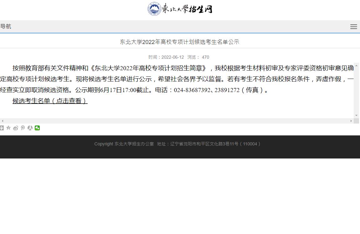Click the 导航 navigation label
This screenshot has height=234, width=360.
tap(6, 26)
